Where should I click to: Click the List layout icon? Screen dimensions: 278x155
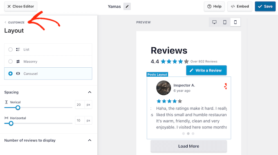pyautogui.click(x=18, y=49)
